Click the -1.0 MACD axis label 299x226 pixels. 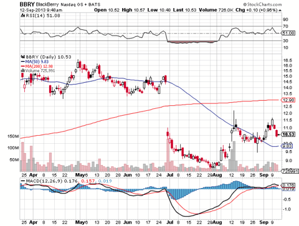click(x=287, y=209)
